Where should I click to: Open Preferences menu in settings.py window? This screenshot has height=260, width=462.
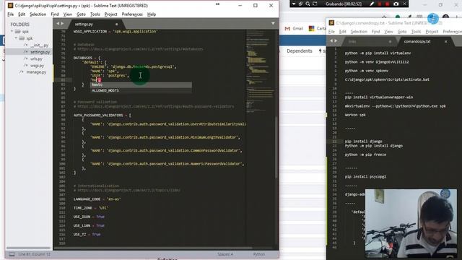click(132, 14)
